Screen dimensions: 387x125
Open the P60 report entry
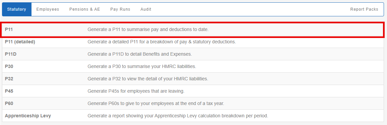tap(9, 103)
